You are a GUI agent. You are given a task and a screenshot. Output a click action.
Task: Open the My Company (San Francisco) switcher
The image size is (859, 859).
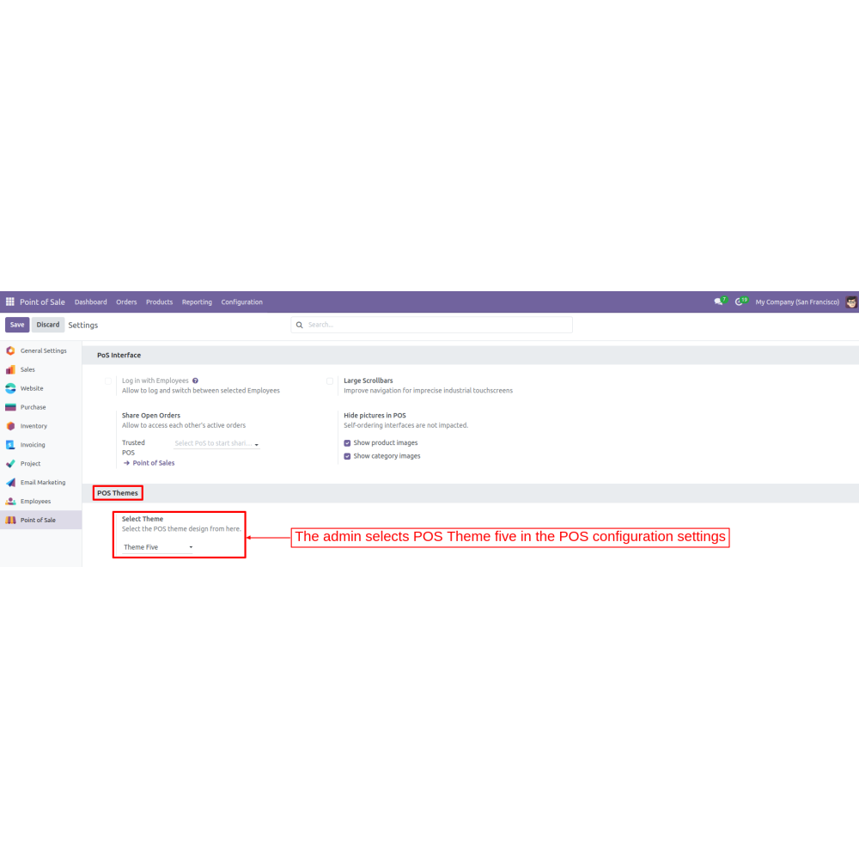[796, 302]
